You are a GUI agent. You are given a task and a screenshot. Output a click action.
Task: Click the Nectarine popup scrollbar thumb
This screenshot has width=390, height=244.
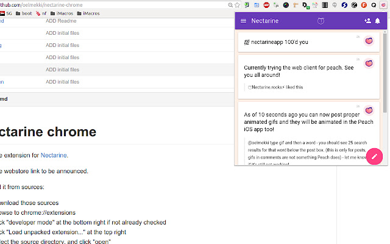(385, 73)
